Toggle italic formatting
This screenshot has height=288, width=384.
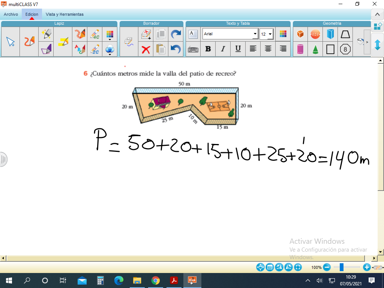coord(223,49)
